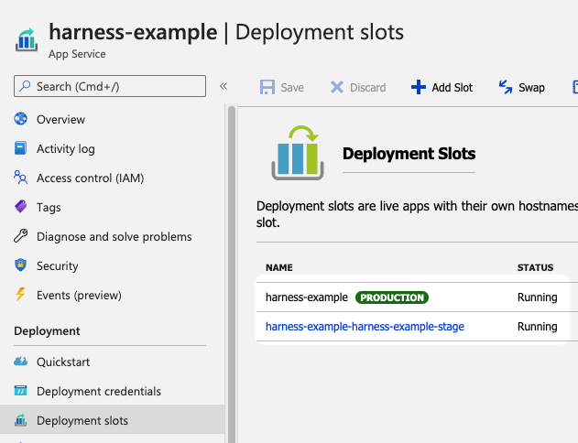Image resolution: width=578 pixels, height=443 pixels.
Task: Click the Save floppy disk icon
Action: pos(267,87)
